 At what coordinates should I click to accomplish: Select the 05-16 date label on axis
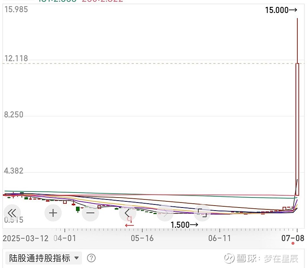pyautogui.click(x=142, y=238)
